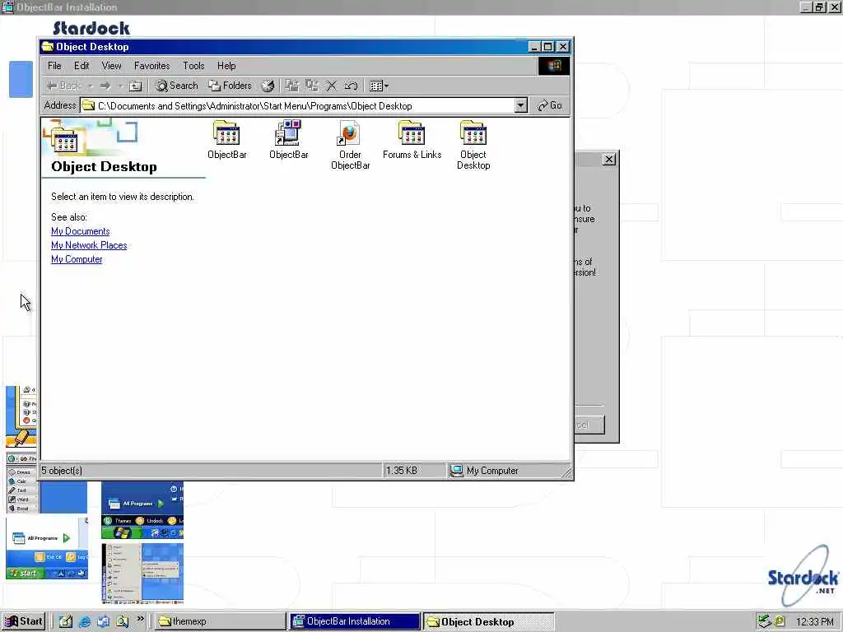The image size is (843, 632).
Task: Switch to themexp taskbar button
Action: pyautogui.click(x=221, y=621)
